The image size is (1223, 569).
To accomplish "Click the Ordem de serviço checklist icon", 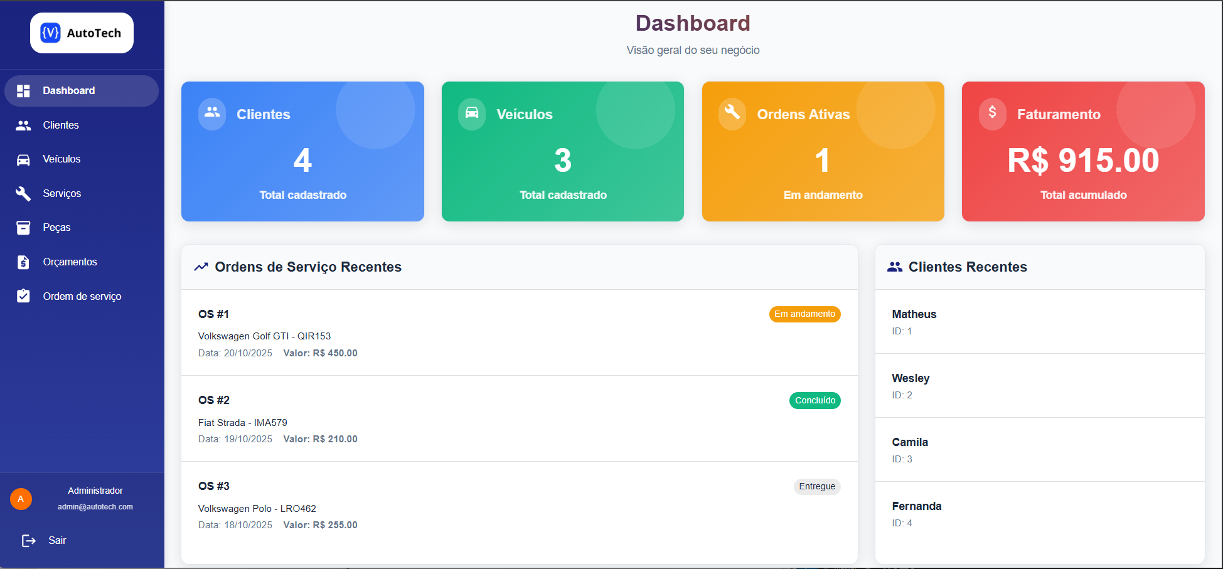I will tap(23, 296).
